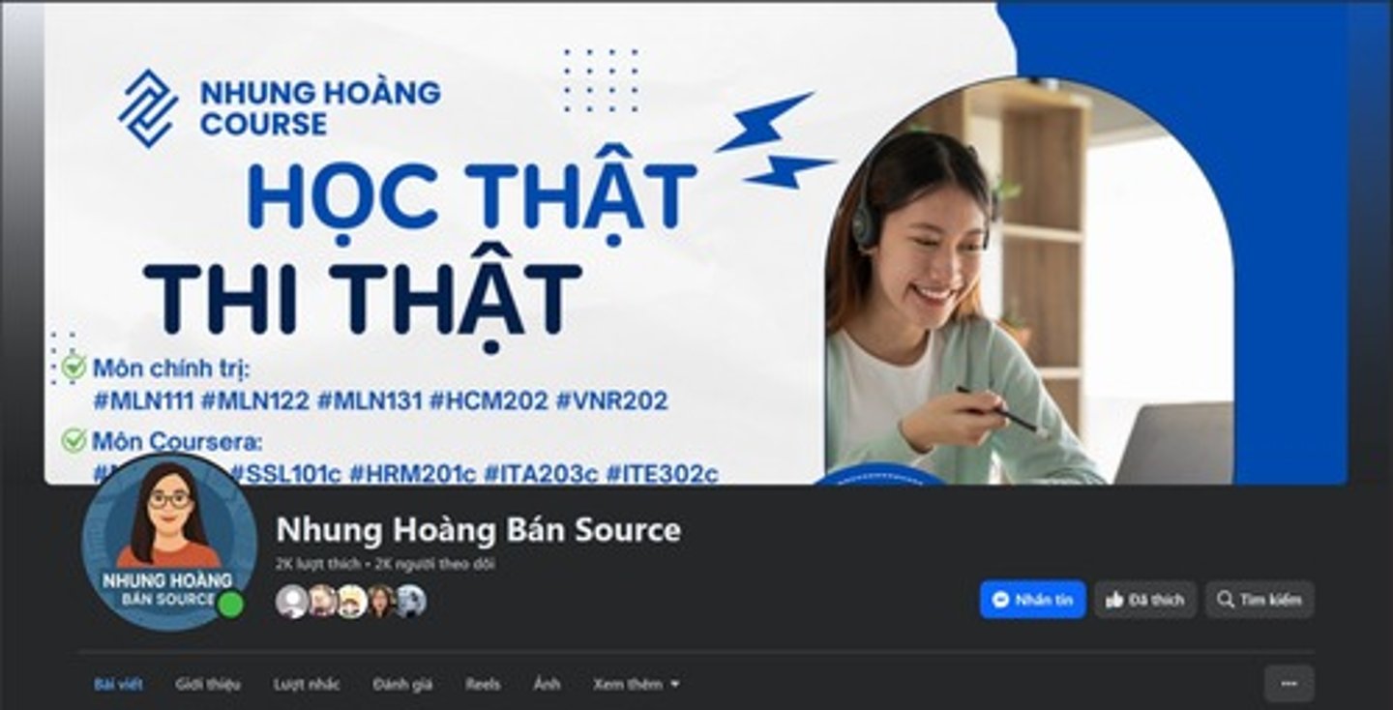Open the Ảnh tab
The image size is (1393, 710).
(547, 684)
